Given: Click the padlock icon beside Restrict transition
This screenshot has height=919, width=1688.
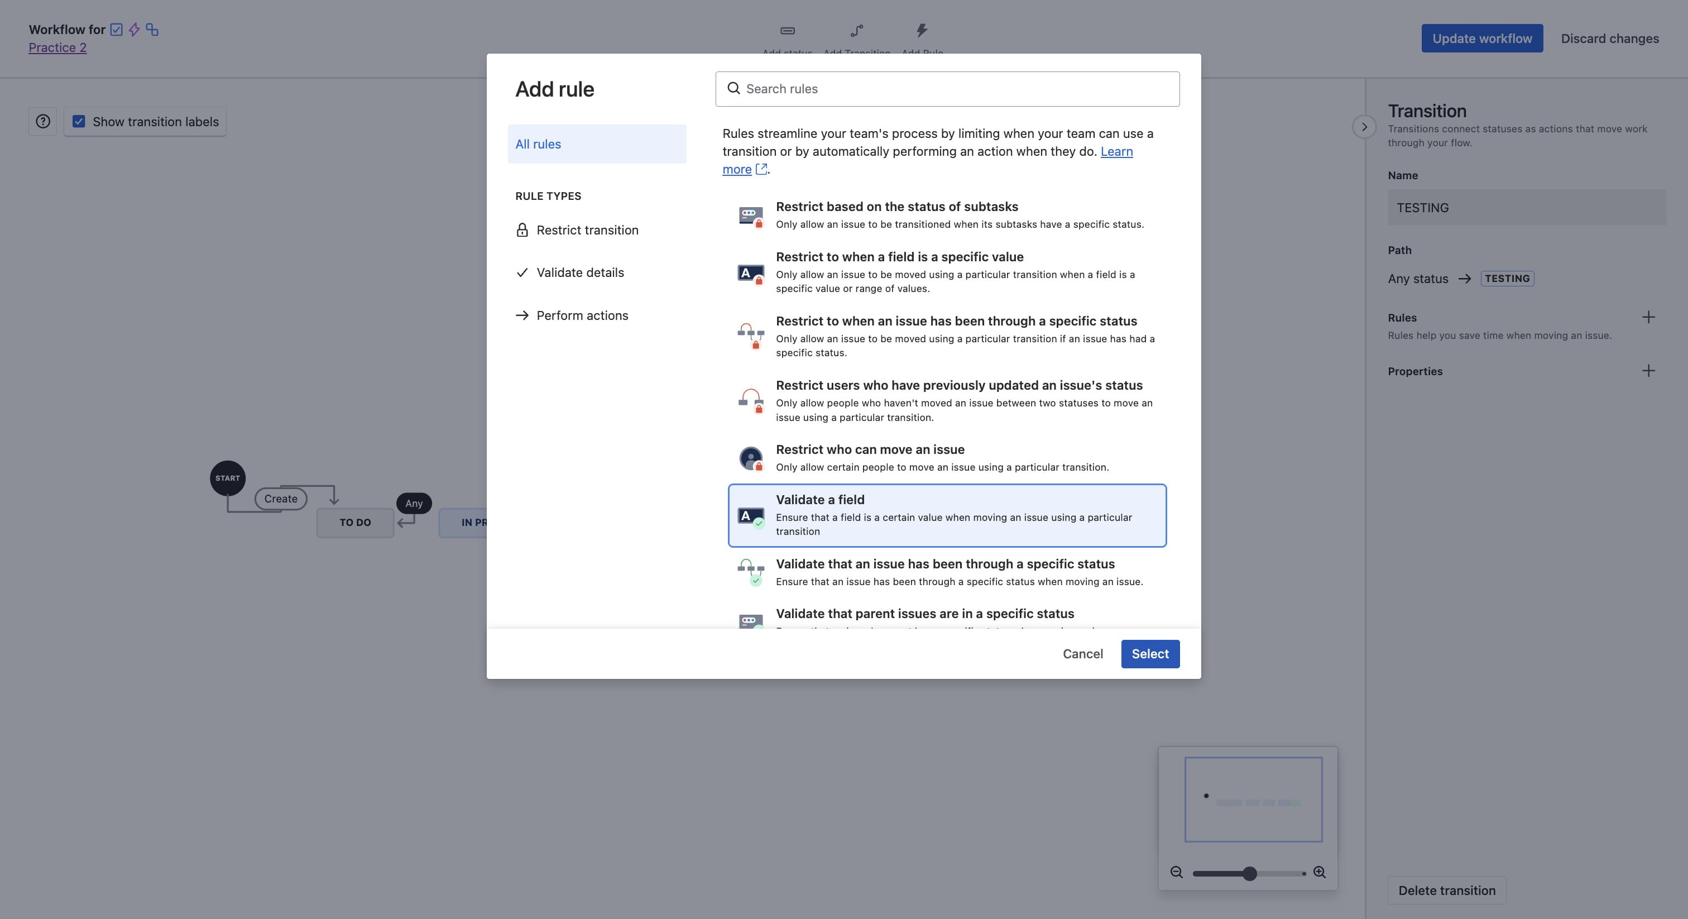Looking at the screenshot, I should (522, 230).
